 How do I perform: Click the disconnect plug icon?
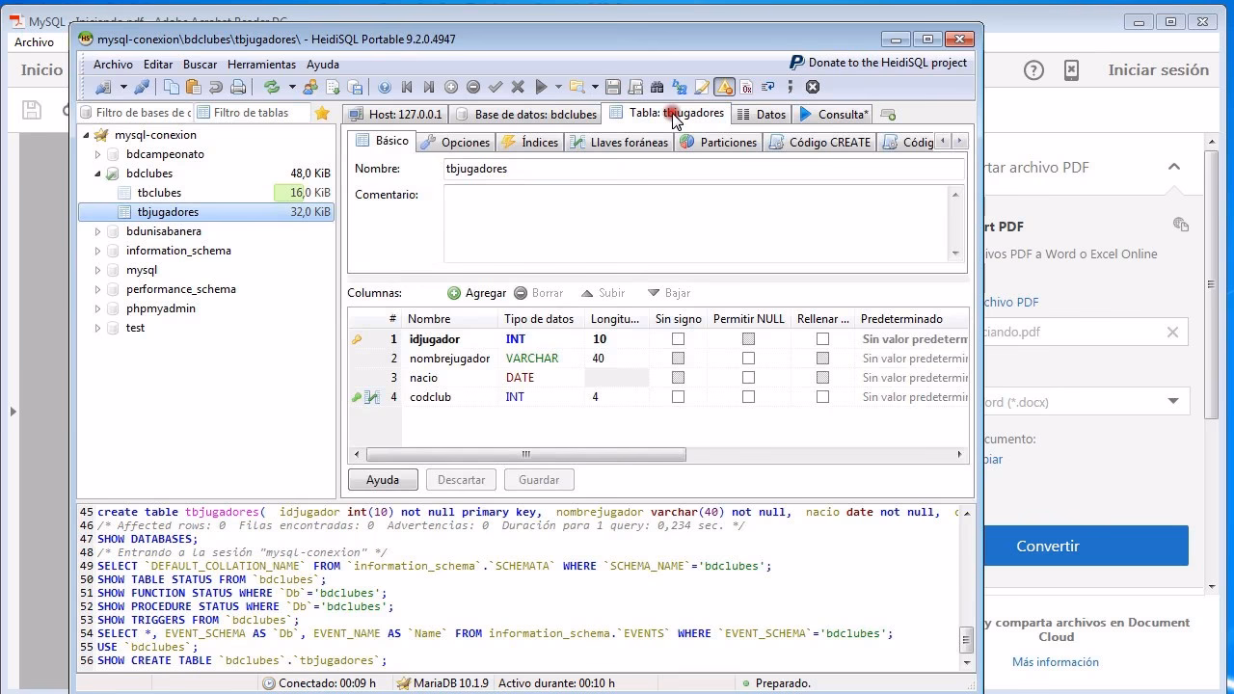pyautogui.click(x=142, y=87)
